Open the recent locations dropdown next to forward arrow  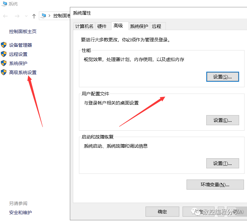click(x=26, y=16)
